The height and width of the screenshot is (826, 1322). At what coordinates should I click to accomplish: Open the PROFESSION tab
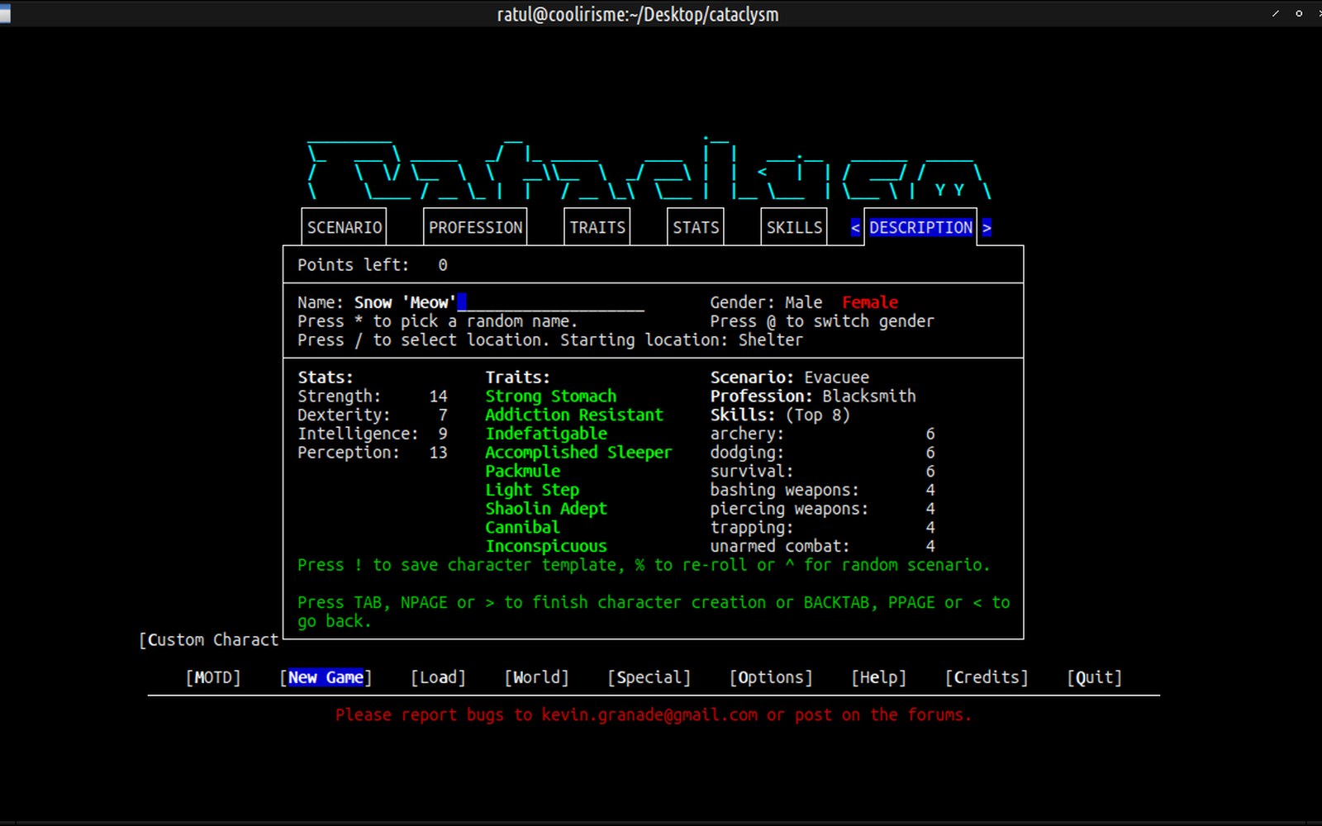coord(475,227)
